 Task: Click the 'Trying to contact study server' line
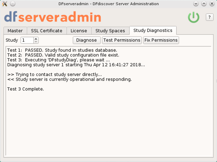click(x=55, y=75)
